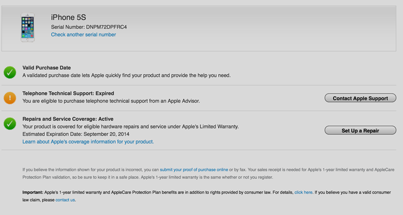Click the iPhone 5S product image
This screenshot has width=403, height=215.
click(x=28, y=27)
